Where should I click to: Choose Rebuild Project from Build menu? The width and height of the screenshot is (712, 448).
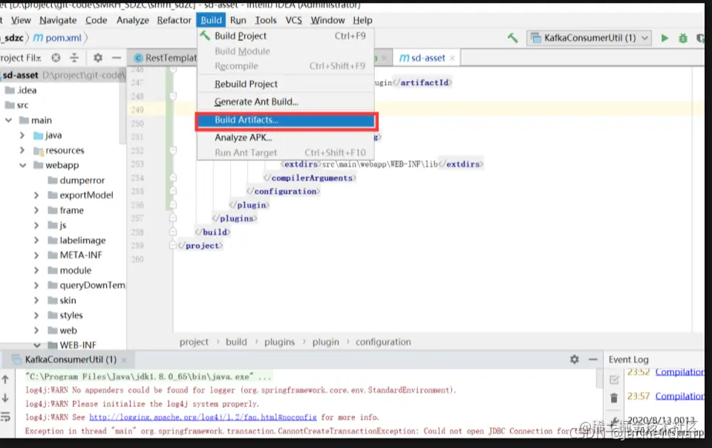click(x=286, y=84)
